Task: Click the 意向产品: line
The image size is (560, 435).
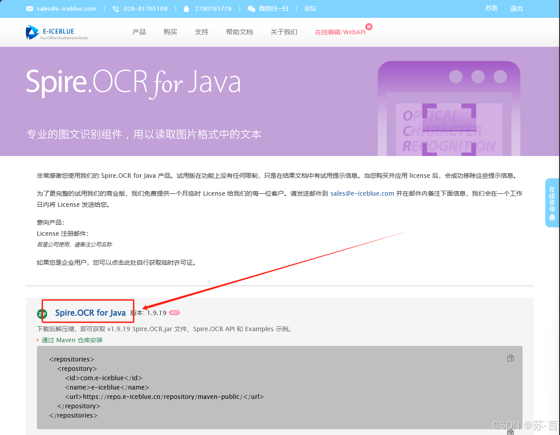Action: 51,222
